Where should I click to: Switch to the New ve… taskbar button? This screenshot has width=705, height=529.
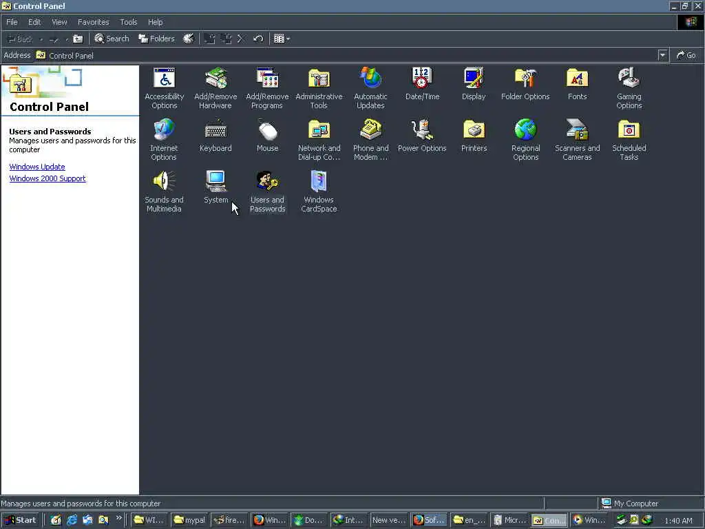coord(388,520)
